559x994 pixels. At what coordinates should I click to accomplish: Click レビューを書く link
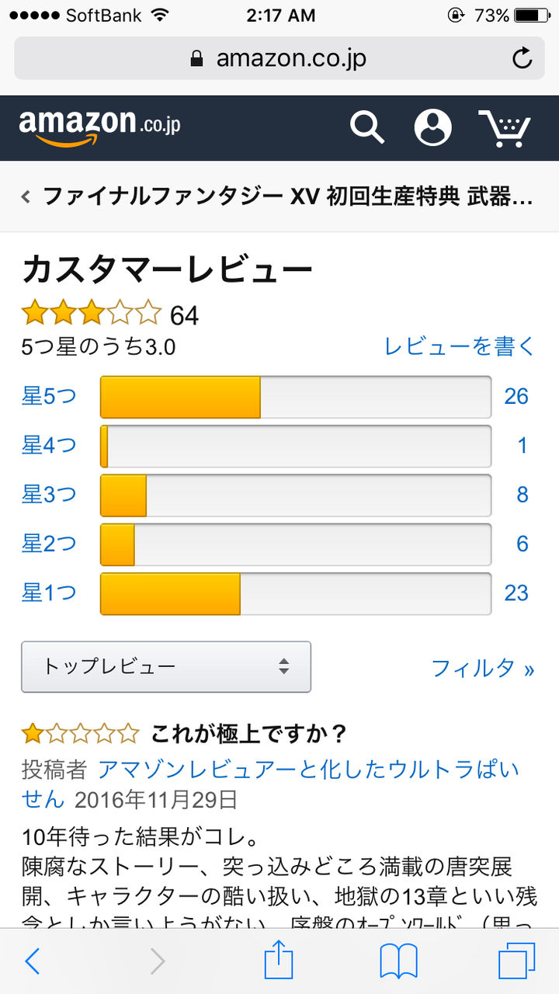[460, 346]
